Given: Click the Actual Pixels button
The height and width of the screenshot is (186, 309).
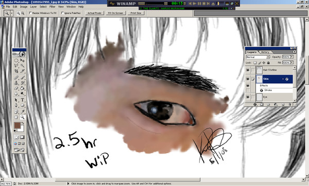Looking at the screenshot, I should pos(94,13).
